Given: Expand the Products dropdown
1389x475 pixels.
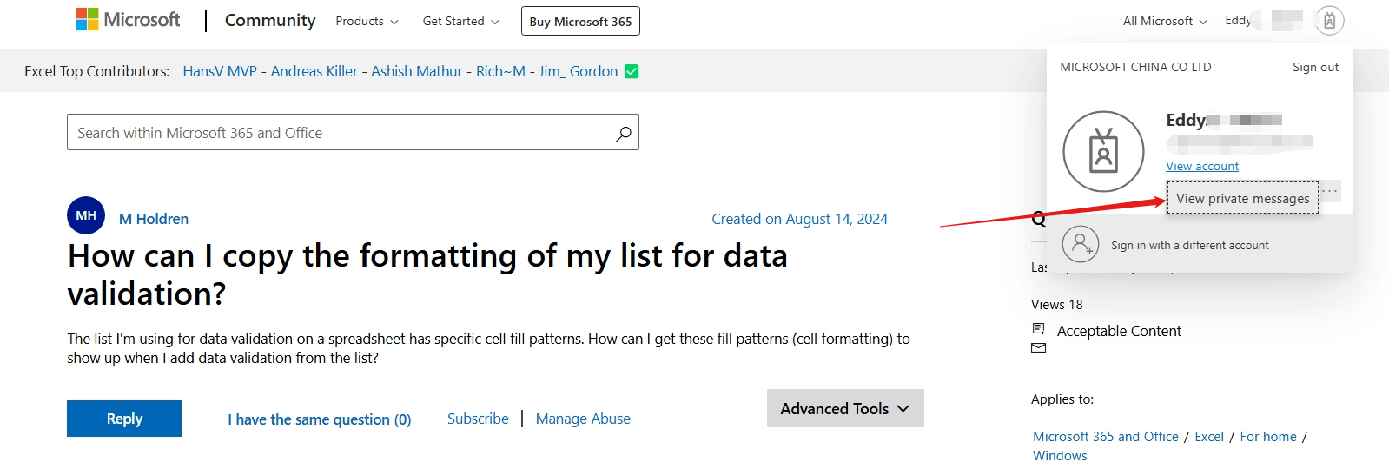Looking at the screenshot, I should click(x=367, y=21).
